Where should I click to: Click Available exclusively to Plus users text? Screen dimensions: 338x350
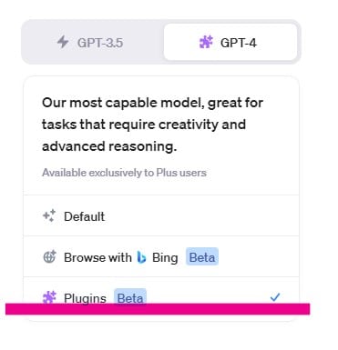[x=124, y=173]
